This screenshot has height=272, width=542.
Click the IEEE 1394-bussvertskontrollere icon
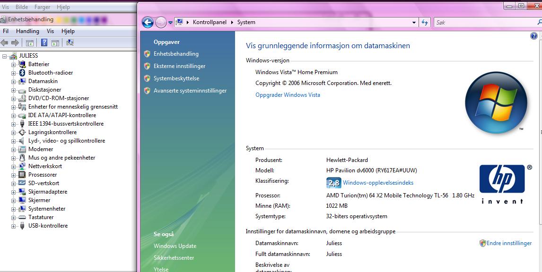click(22, 124)
